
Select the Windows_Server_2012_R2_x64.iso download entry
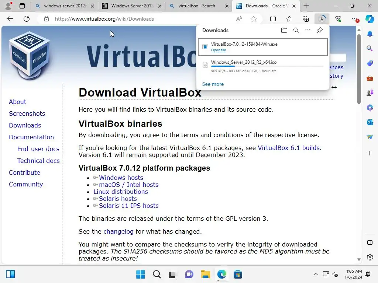[x=263, y=66]
